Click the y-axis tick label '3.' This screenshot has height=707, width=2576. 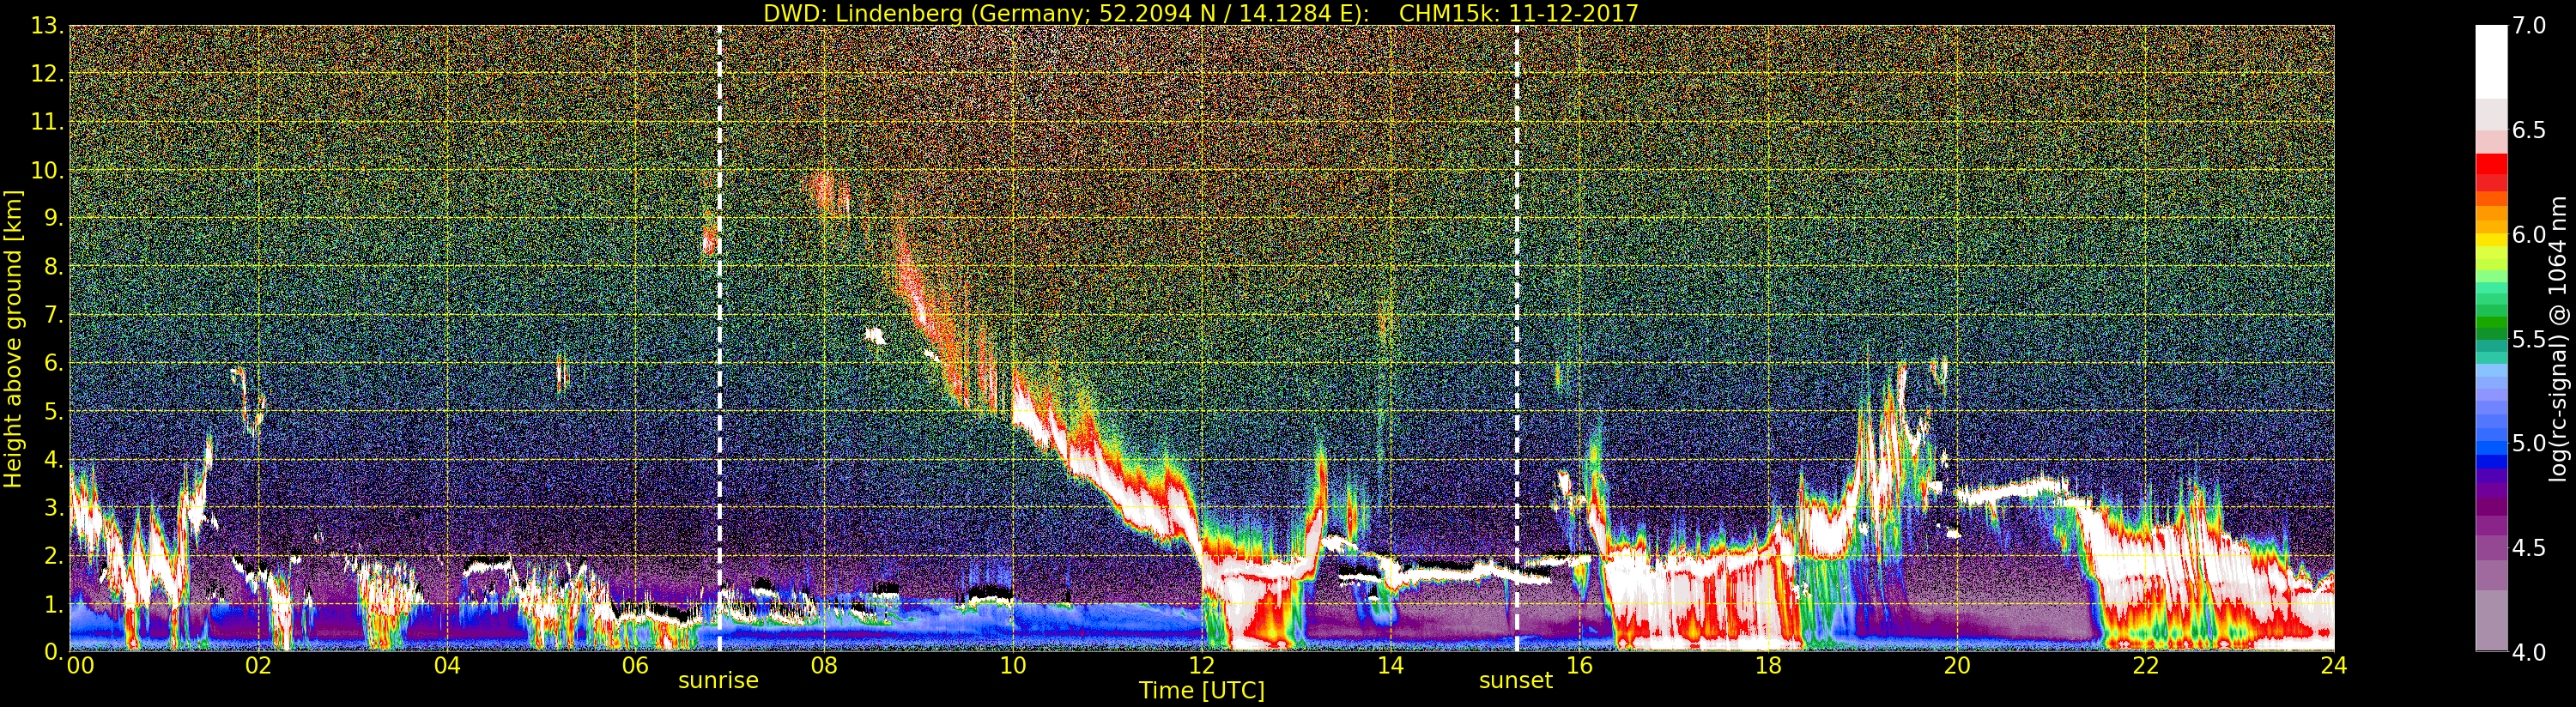[53, 507]
